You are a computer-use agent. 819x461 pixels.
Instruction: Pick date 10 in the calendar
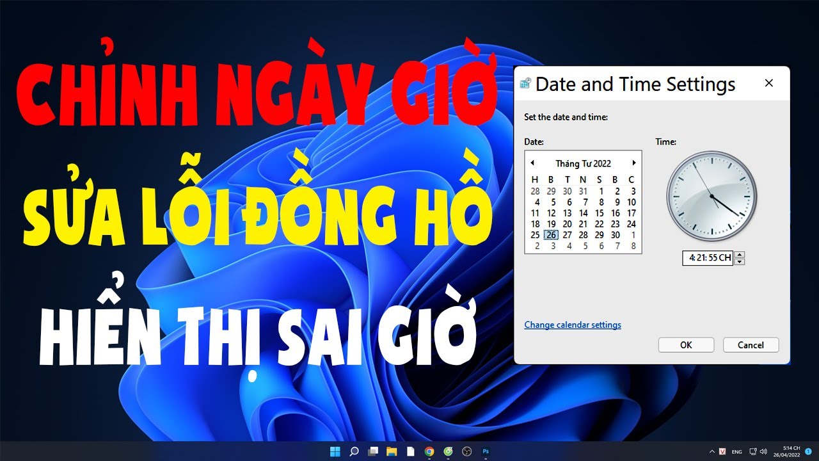632,202
